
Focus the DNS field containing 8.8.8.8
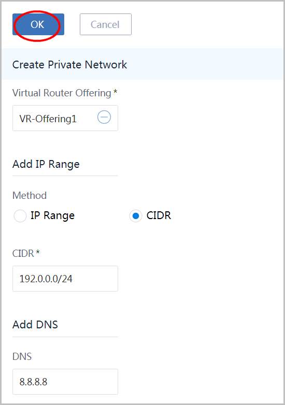pyautogui.click(x=65, y=382)
